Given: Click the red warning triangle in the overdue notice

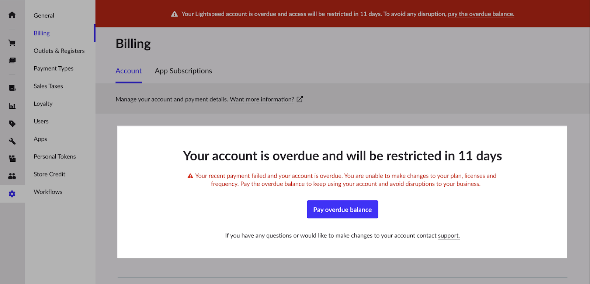Looking at the screenshot, I should tap(190, 176).
